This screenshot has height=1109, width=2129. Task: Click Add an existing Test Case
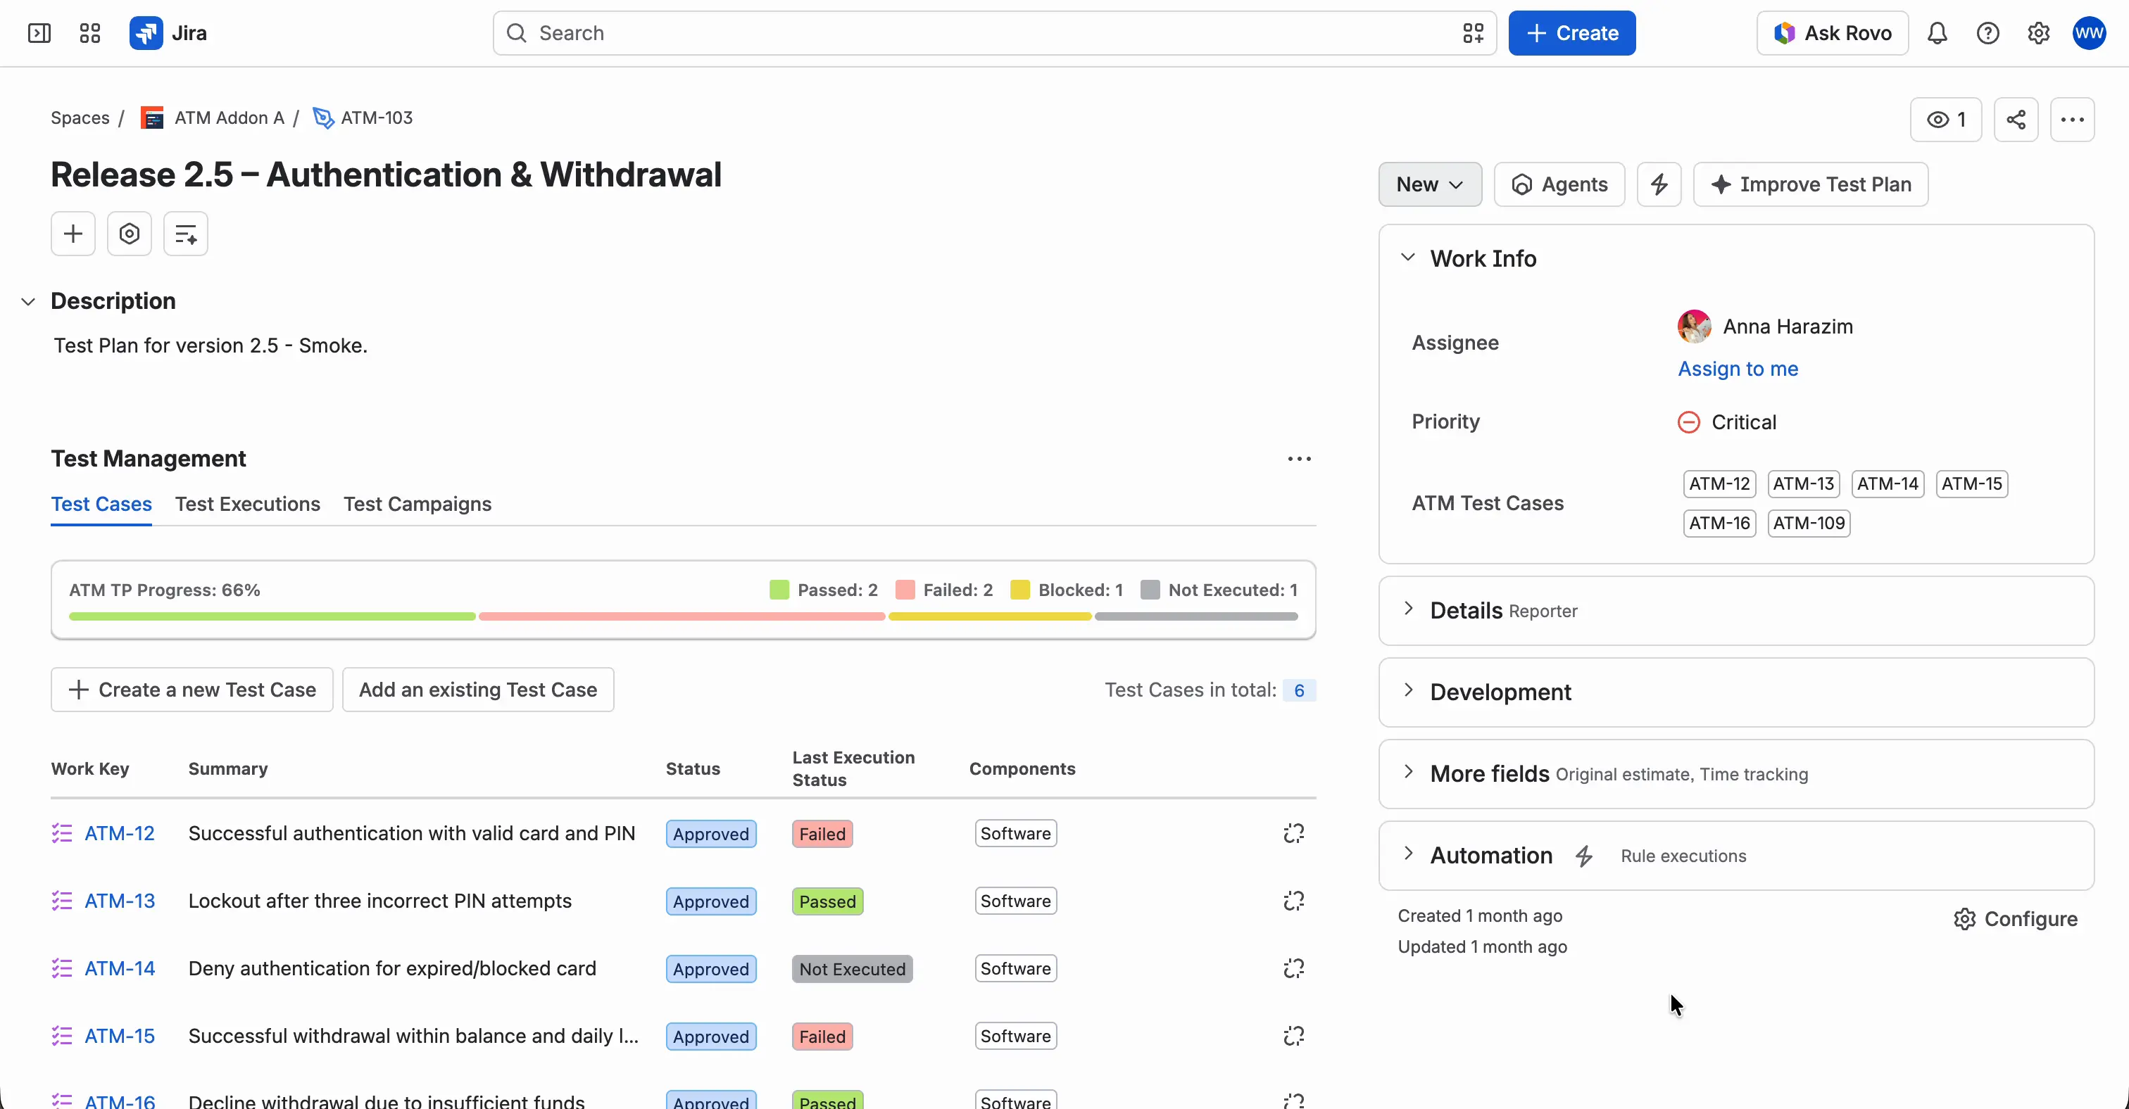478,690
